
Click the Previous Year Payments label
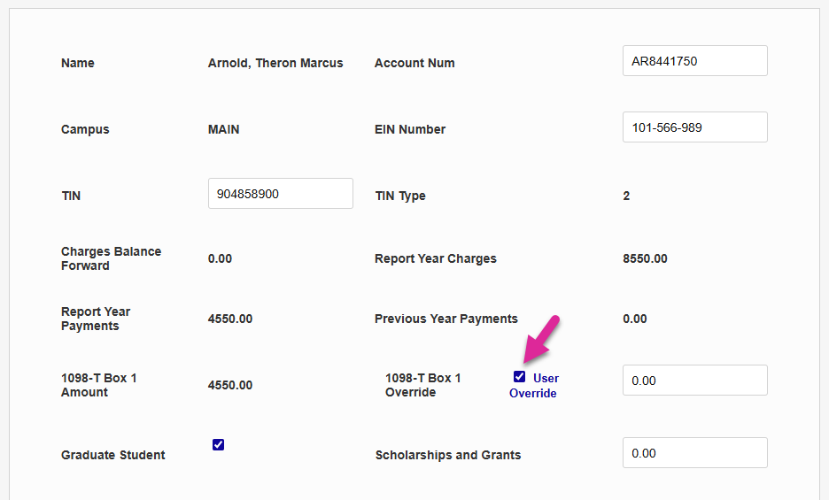(x=446, y=319)
